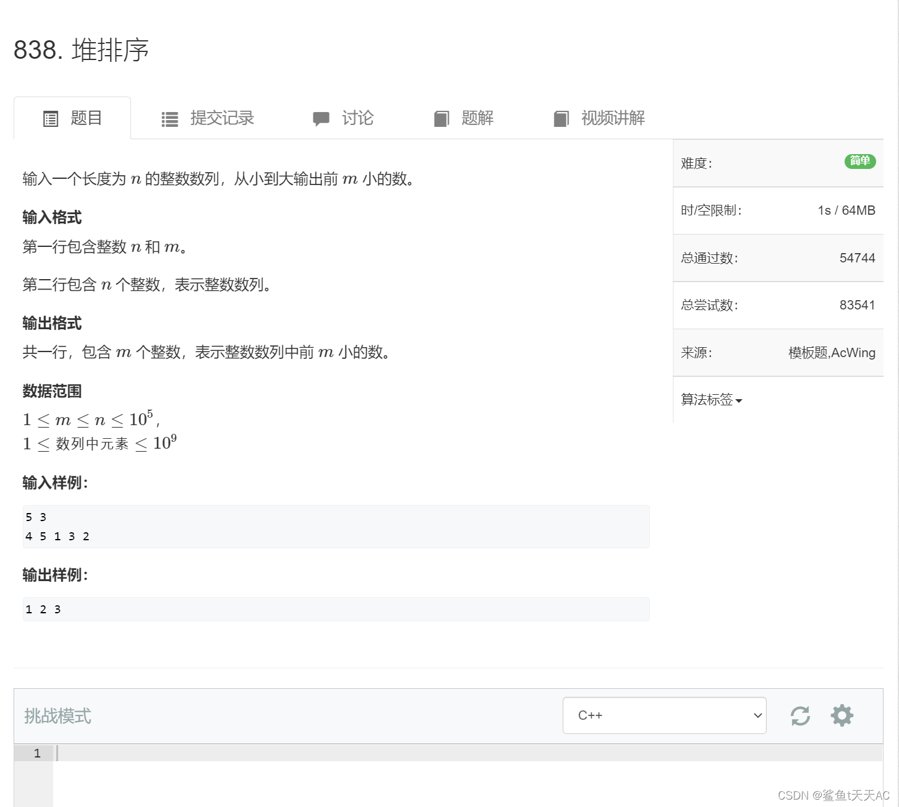Click the chevron on the language selector

757,715
